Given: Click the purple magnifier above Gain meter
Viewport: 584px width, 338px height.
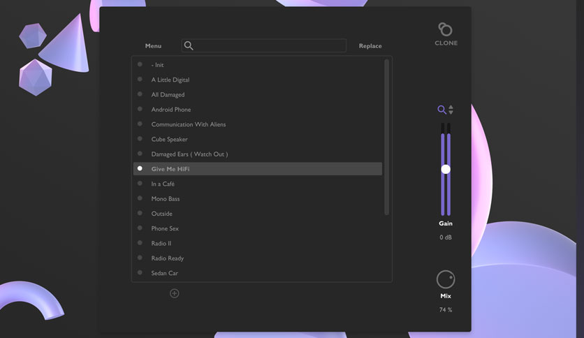Looking at the screenshot, I should point(441,110).
